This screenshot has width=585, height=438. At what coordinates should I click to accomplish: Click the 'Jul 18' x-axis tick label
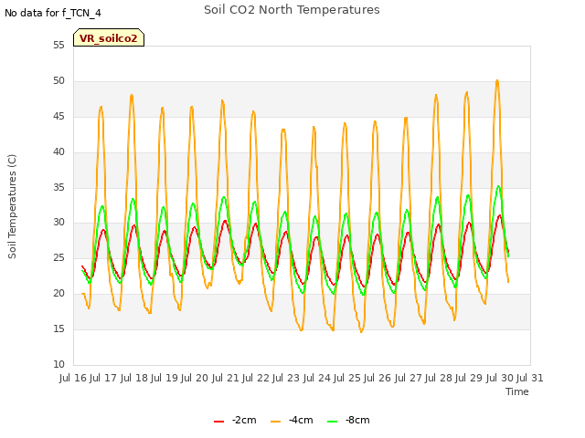point(134,378)
